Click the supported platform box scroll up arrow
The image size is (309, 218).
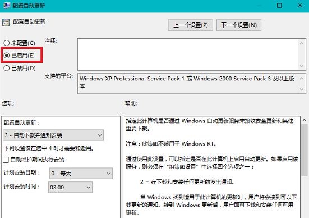(302, 79)
